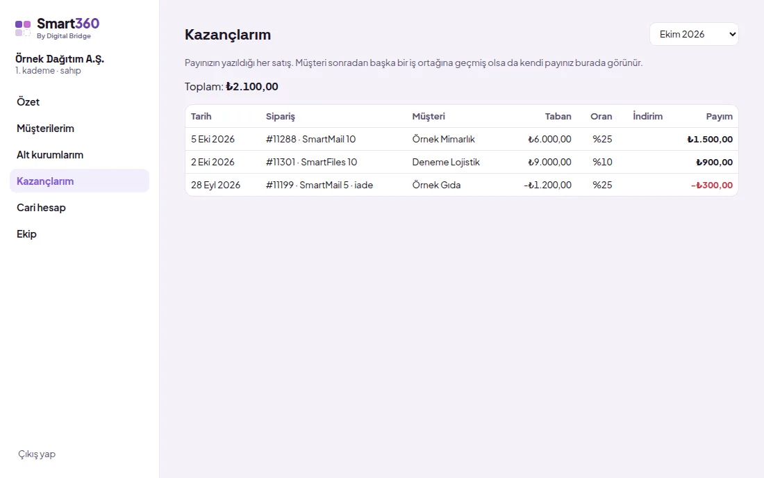Click the Oran column header
Screen dimensions: 764x478
coord(601,116)
